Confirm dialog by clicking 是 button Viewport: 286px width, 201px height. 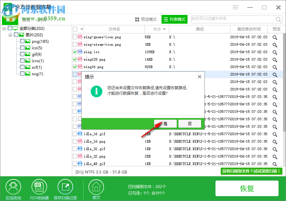165,124
